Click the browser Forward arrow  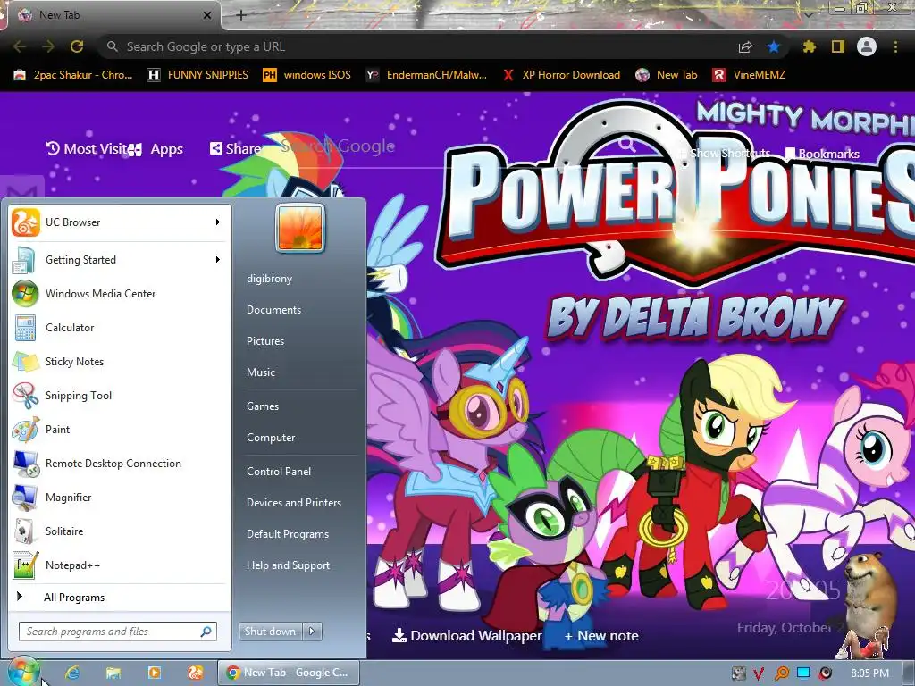coord(48,46)
